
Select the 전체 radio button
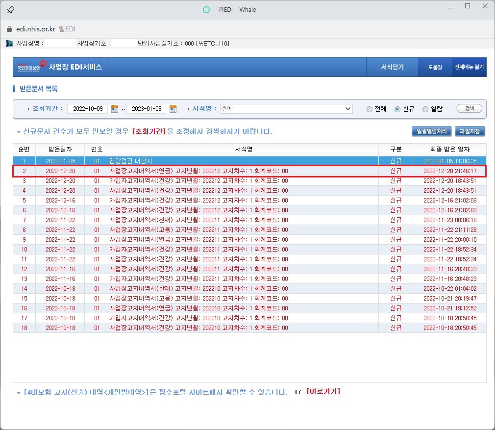point(369,109)
